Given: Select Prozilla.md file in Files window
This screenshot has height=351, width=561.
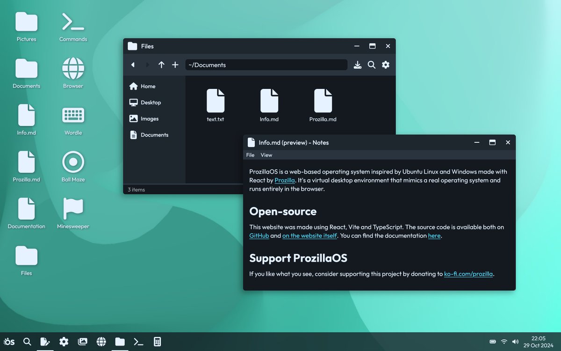Looking at the screenshot, I should point(323,106).
